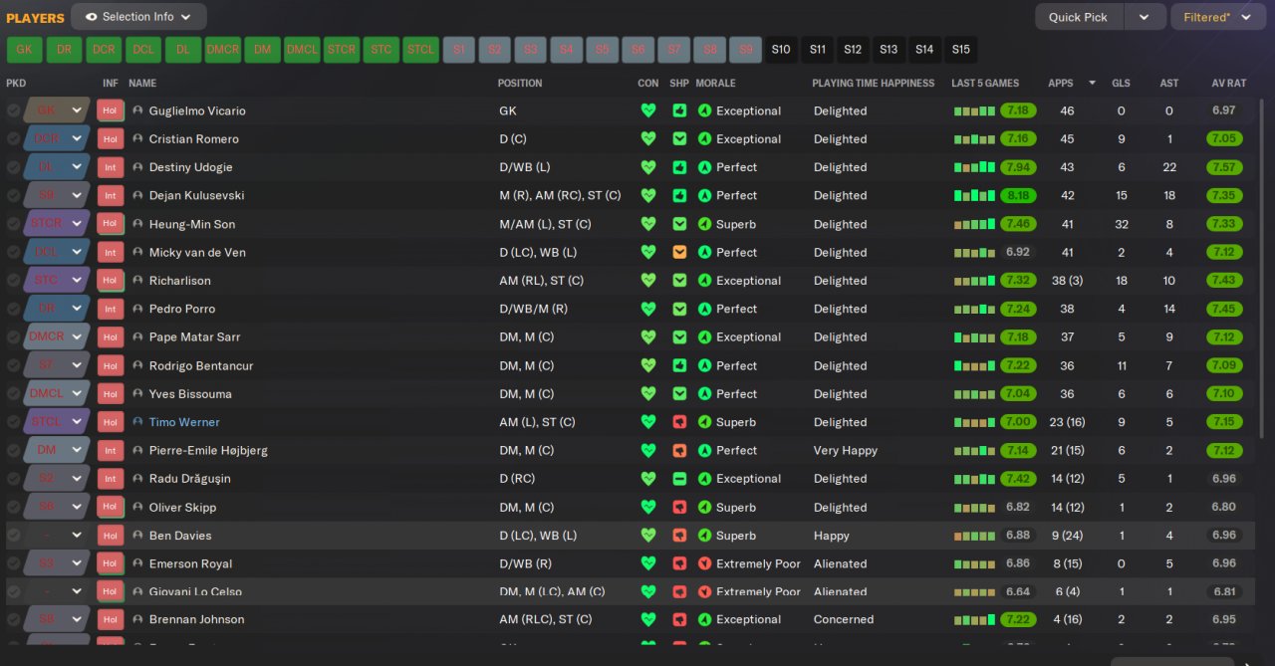Toggle picked checkmark for Ben Davies
Image resolution: width=1275 pixels, height=666 pixels.
(13, 536)
